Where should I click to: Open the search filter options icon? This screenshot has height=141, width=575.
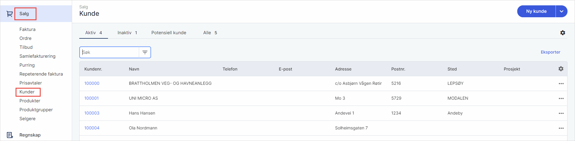145,52
